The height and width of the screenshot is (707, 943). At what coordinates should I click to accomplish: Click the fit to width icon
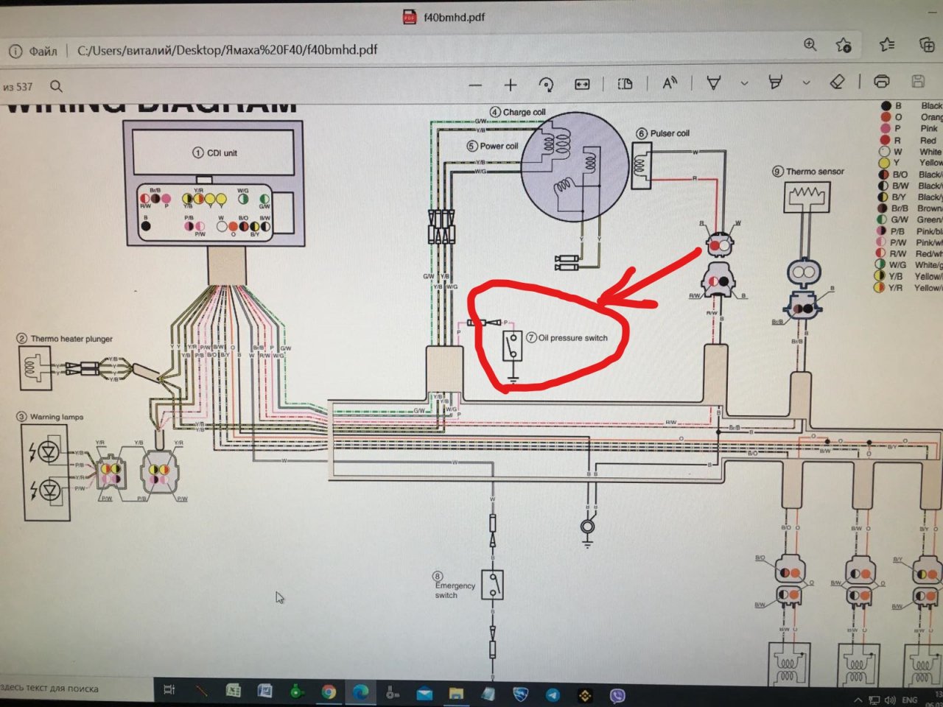pos(582,84)
